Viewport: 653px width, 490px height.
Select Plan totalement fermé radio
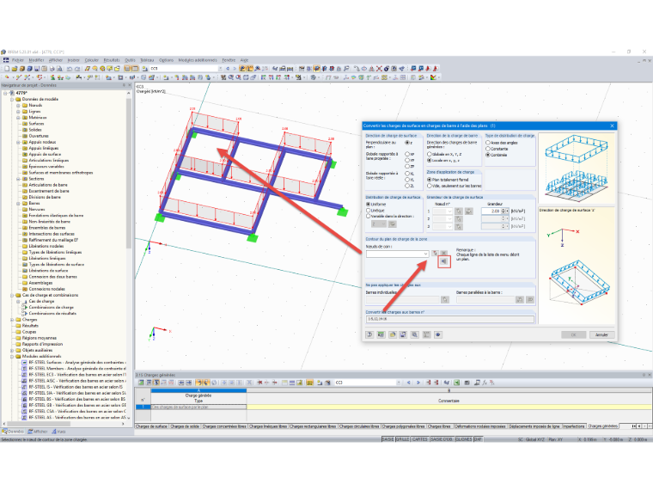pos(429,180)
